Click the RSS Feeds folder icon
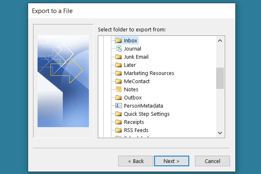261x174 pixels. click(119, 130)
